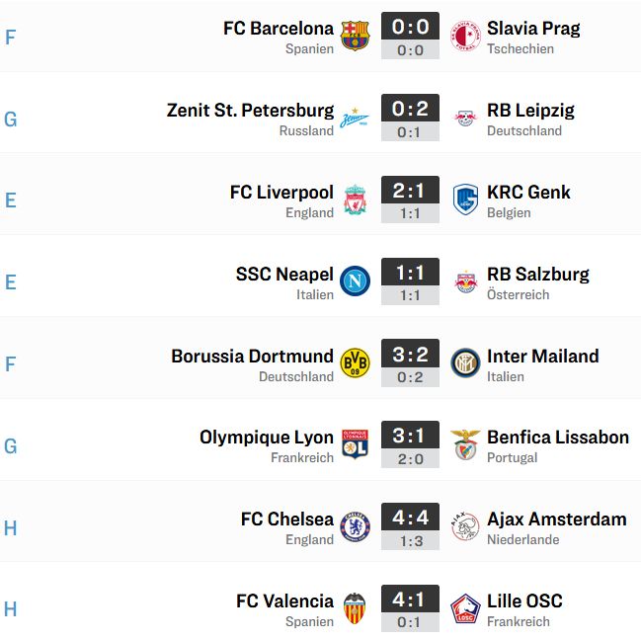The width and height of the screenshot is (641, 640).
Task: Click the Zenit St. Petersburg logo
Action: (355, 119)
